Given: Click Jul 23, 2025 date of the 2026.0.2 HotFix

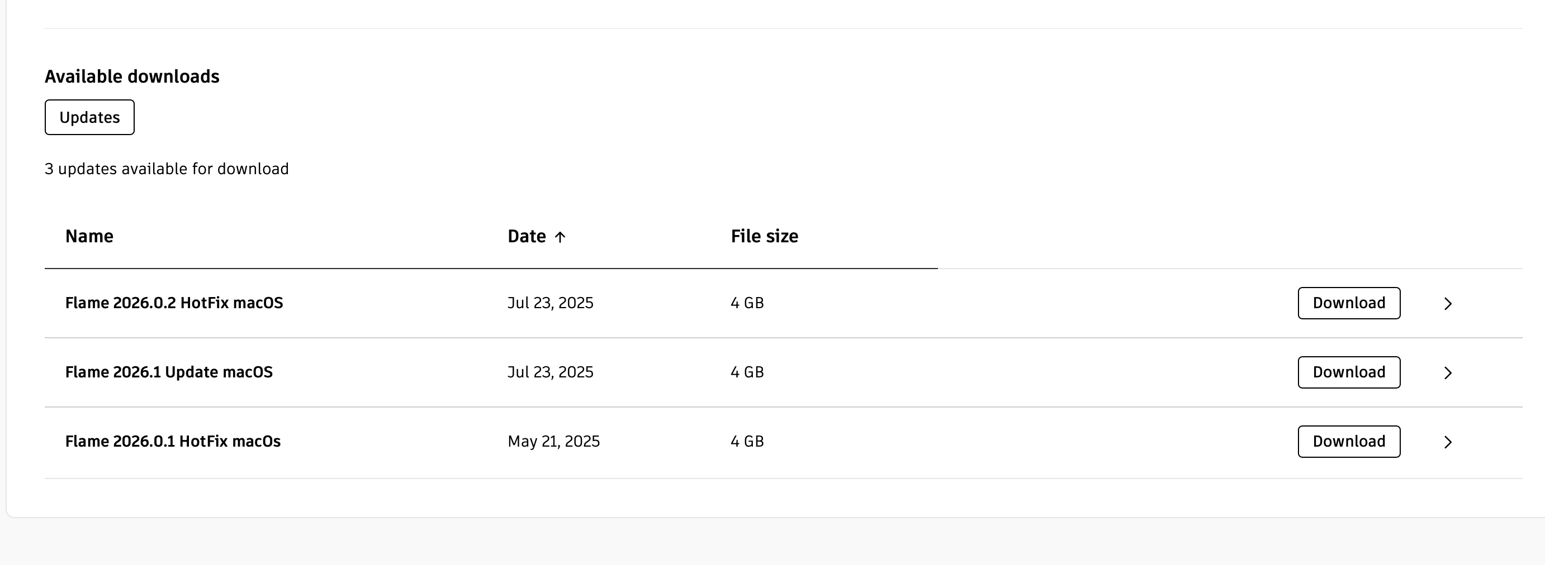Looking at the screenshot, I should click(x=550, y=303).
